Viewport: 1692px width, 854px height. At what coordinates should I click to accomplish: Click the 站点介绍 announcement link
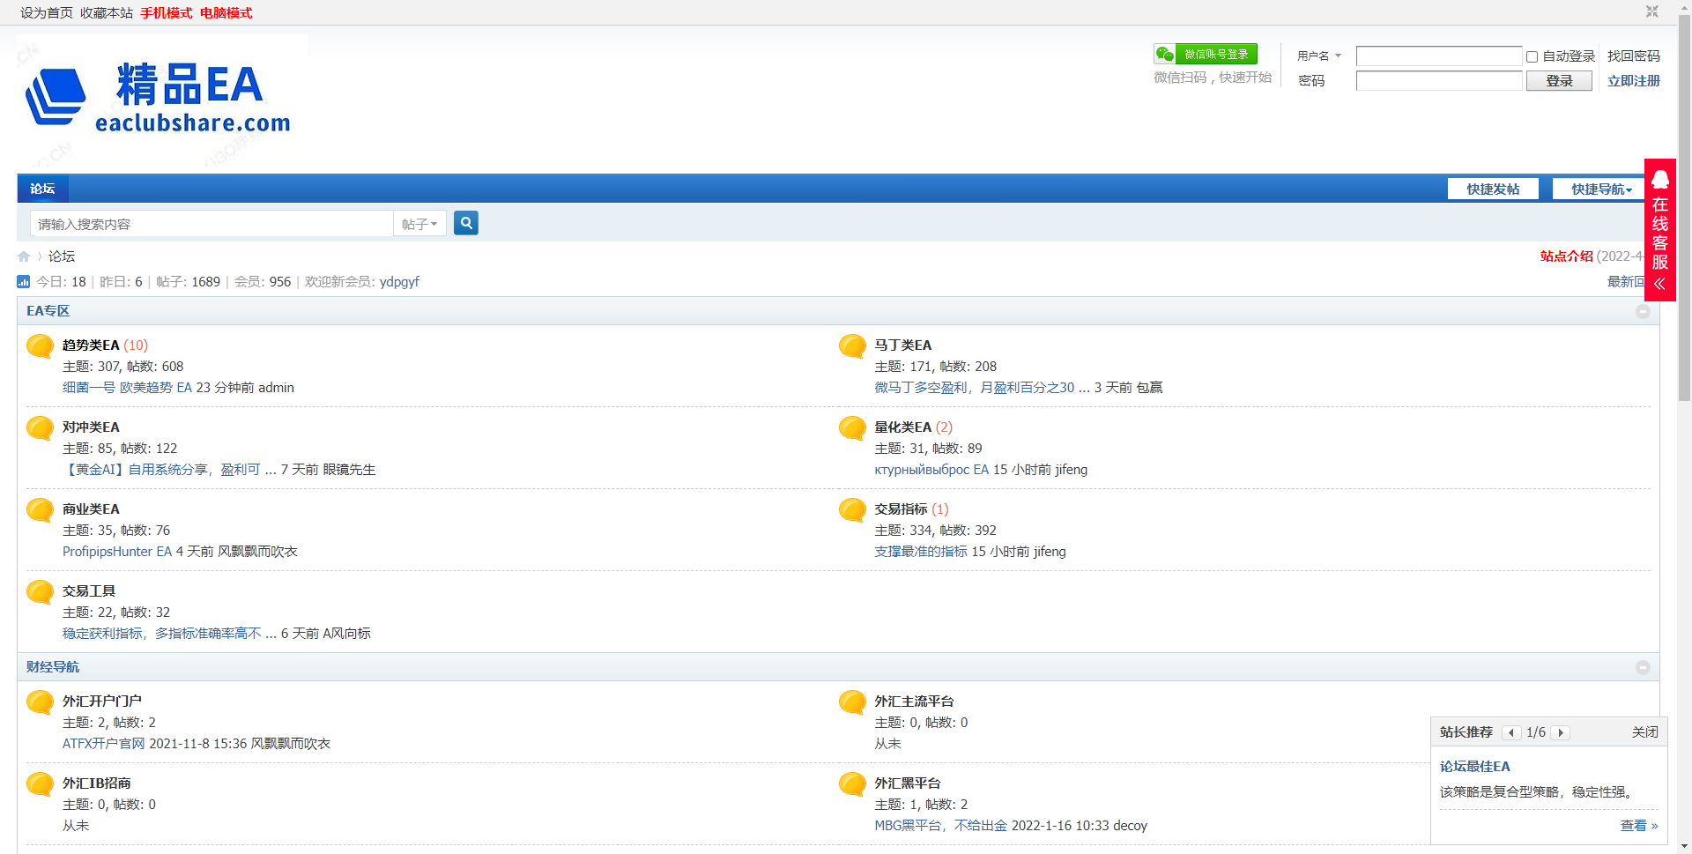tap(1567, 256)
